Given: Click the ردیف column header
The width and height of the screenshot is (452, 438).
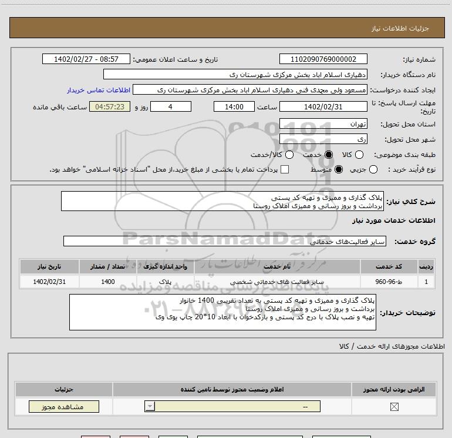Looking at the screenshot, I should coord(426,266).
